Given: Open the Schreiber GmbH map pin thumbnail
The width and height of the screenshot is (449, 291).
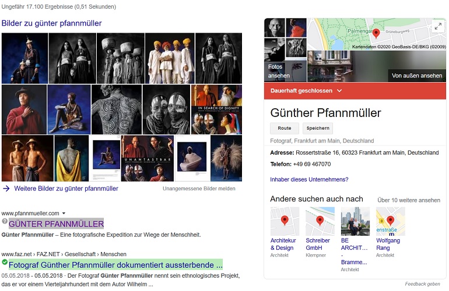Looking at the screenshot, I should click(x=320, y=221).
